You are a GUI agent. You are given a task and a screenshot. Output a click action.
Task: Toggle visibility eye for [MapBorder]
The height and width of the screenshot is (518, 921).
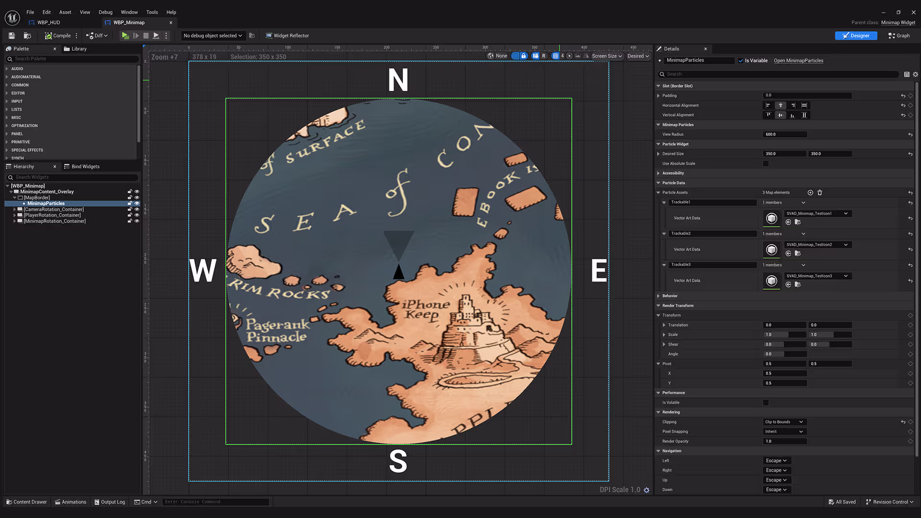coord(137,198)
